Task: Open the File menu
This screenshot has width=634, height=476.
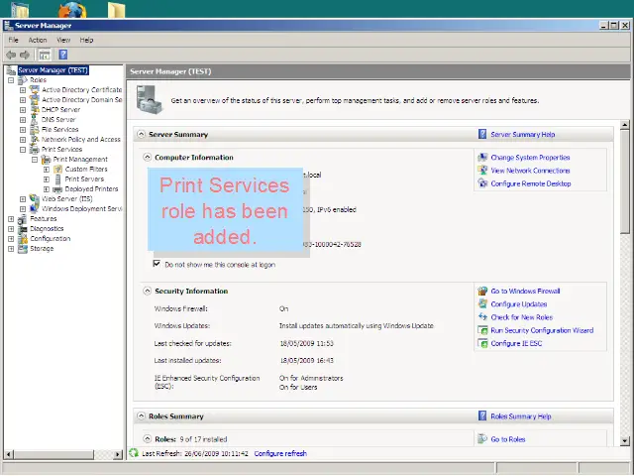Action: (x=13, y=40)
